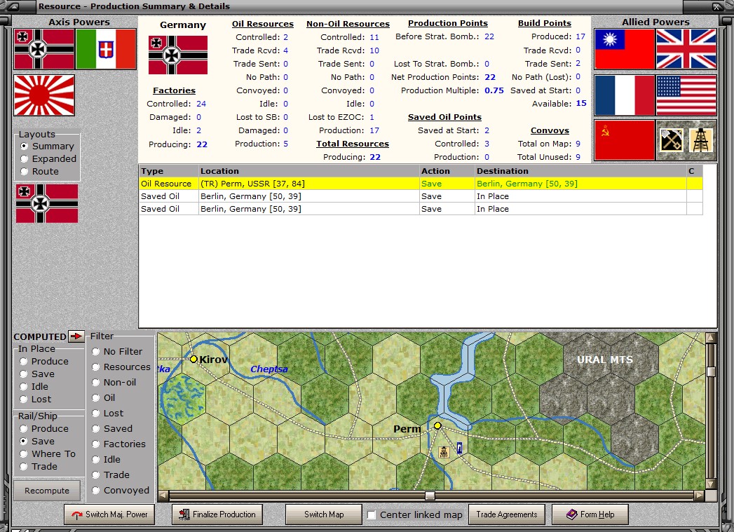The height and width of the screenshot is (532, 734).
Task: Click the oil resource marker near Perm
Action: [x=444, y=452]
